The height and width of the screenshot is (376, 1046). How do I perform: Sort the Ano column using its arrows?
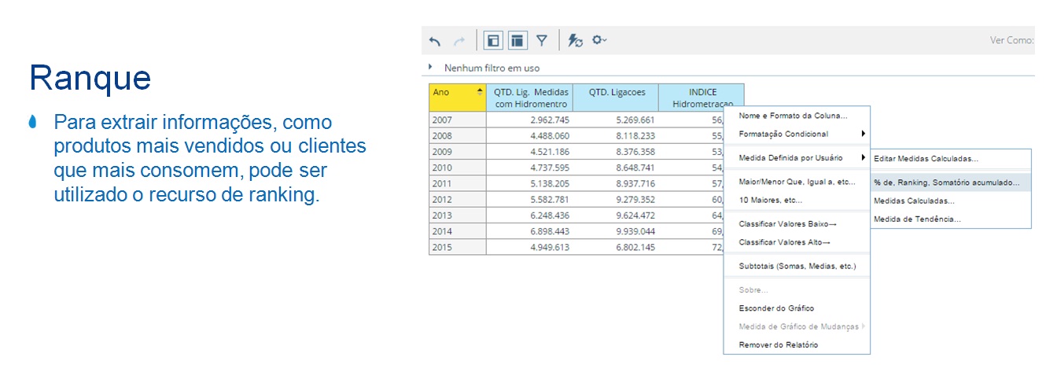pyautogui.click(x=480, y=93)
